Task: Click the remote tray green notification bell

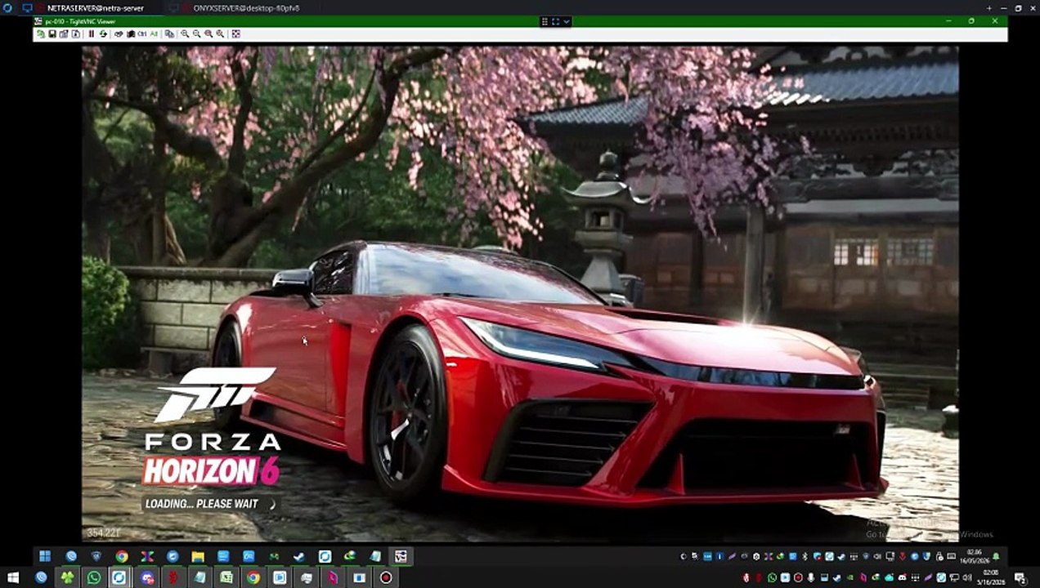Action: [997, 556]
